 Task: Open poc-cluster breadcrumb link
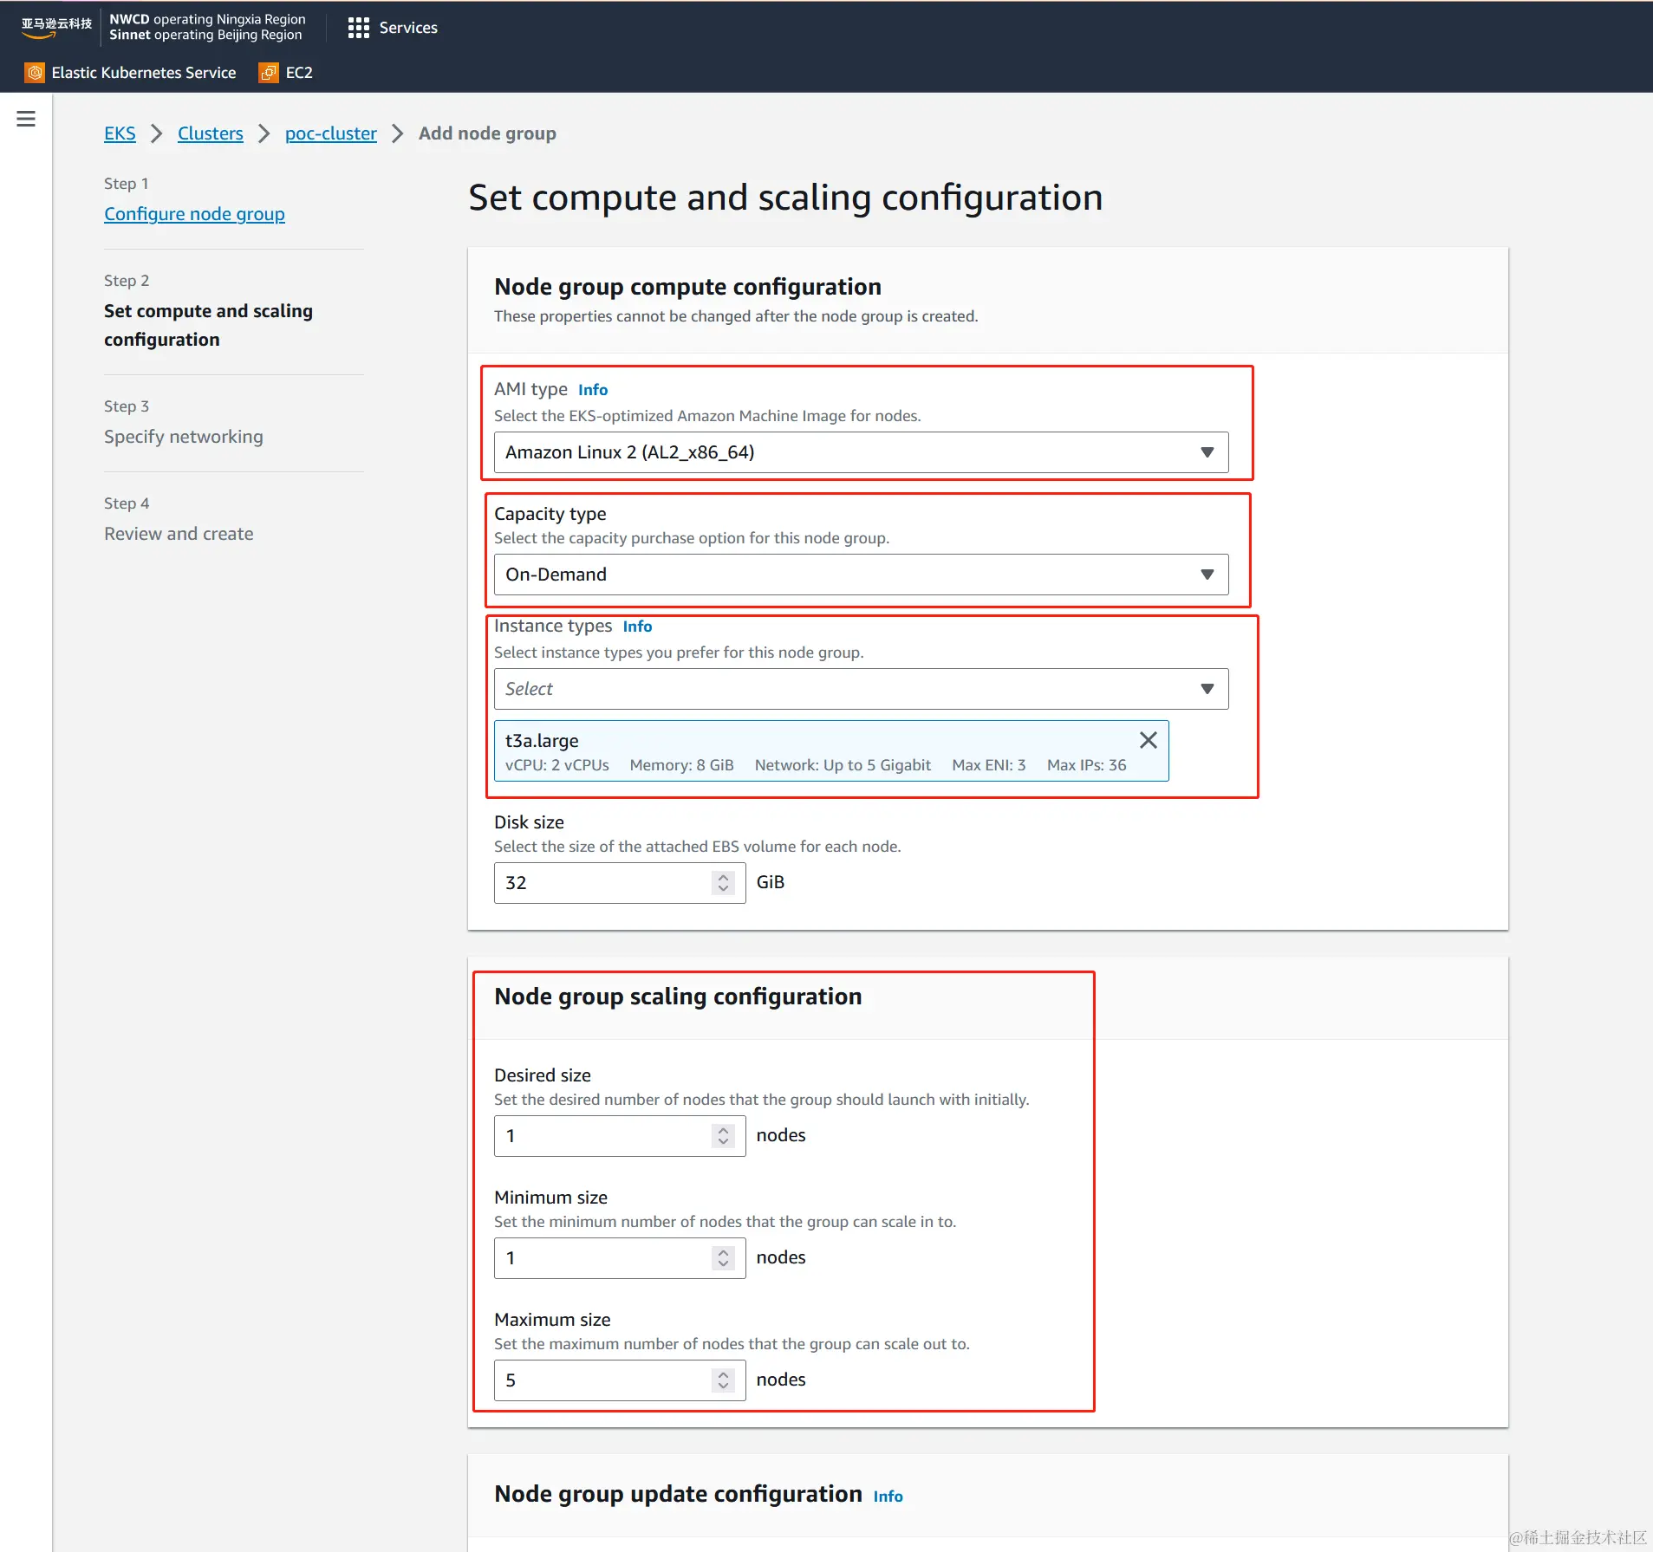click(x=331, y=133)
